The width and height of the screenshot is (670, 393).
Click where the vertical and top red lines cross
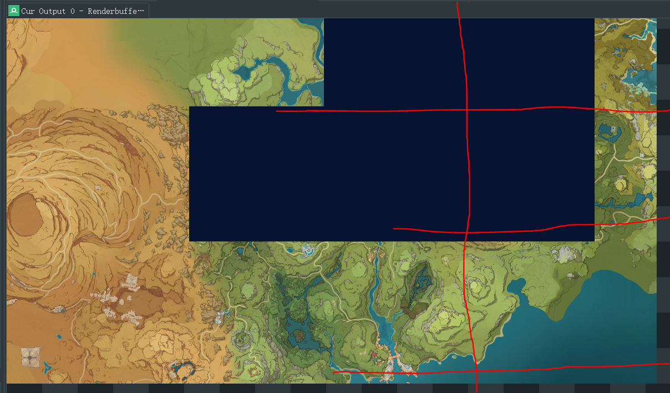(x=465, y=110)
